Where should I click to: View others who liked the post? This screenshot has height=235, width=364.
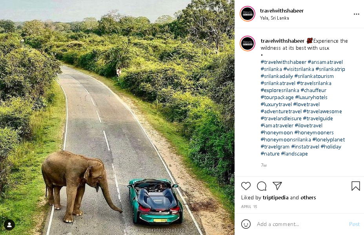click(x=308, y=198)
